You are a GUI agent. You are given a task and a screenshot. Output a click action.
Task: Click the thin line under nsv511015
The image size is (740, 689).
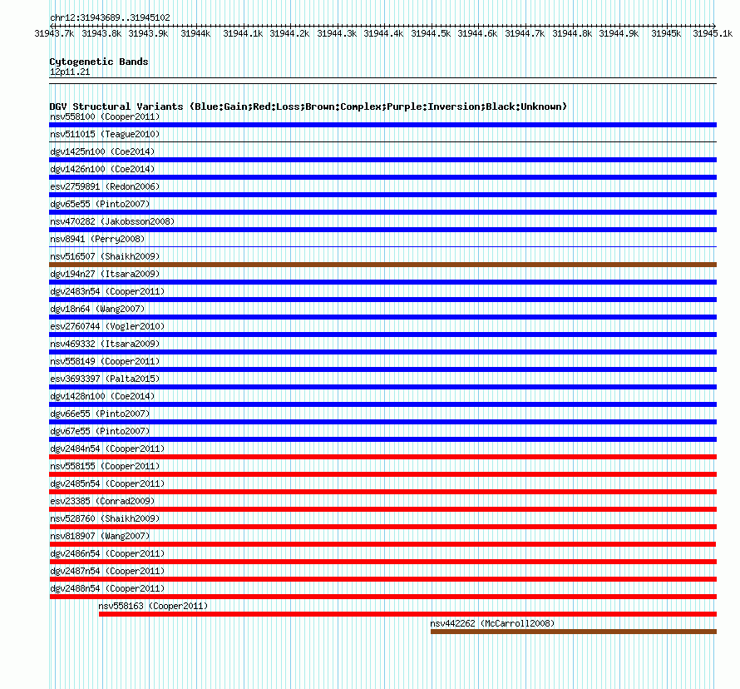click(x=382, y=141)
